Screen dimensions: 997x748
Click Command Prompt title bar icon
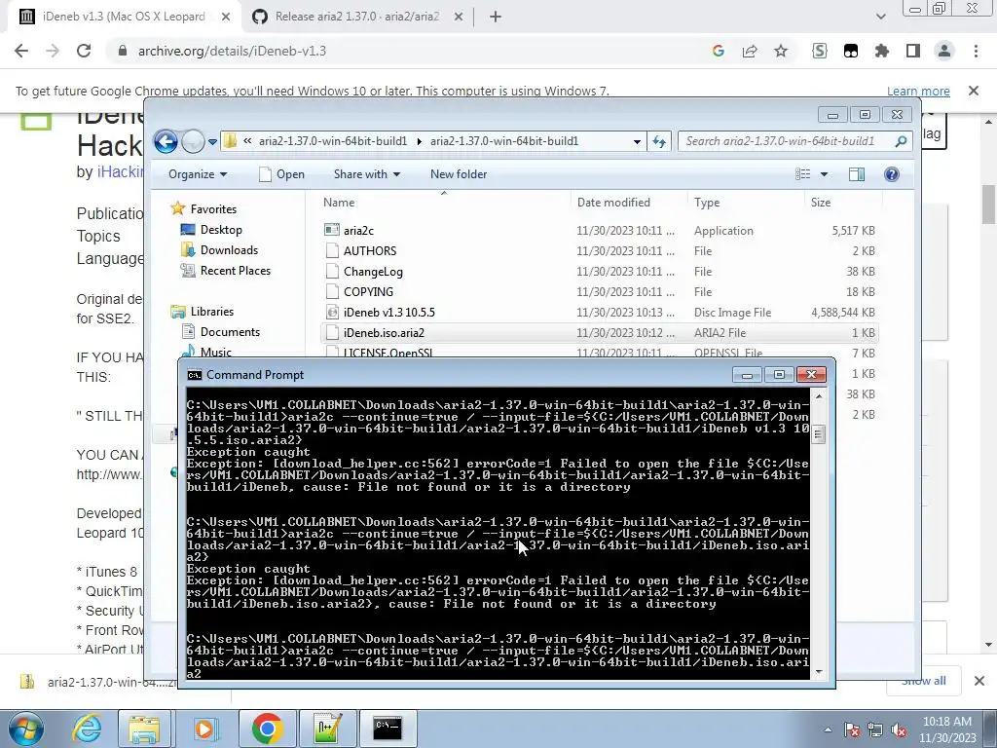(x=195, y=375)
